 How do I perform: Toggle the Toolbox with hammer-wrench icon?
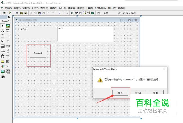click(89, 13)
